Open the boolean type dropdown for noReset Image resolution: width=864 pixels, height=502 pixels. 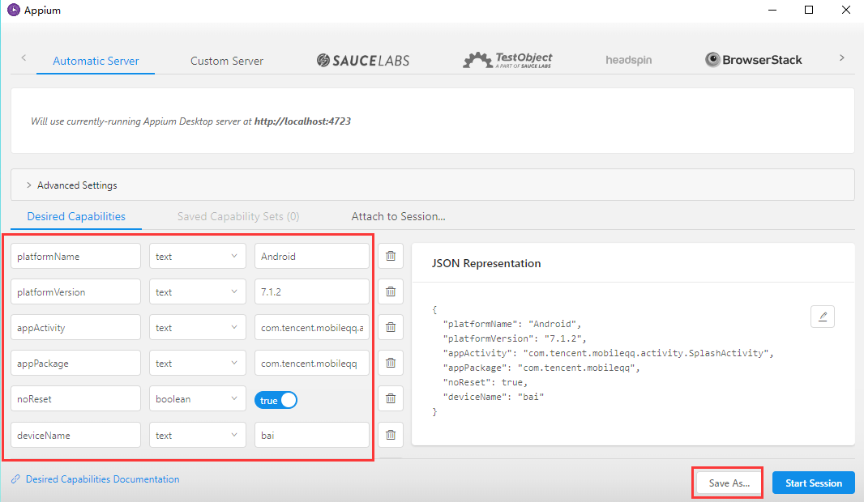[x=198, y=399]
